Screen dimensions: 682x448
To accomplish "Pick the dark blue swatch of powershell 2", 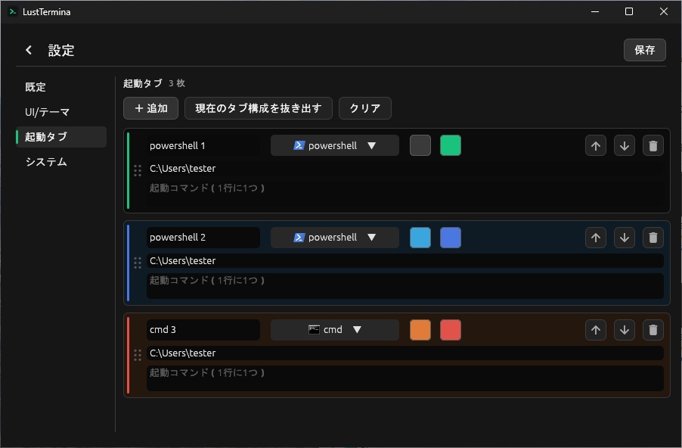I will (451, 238).
